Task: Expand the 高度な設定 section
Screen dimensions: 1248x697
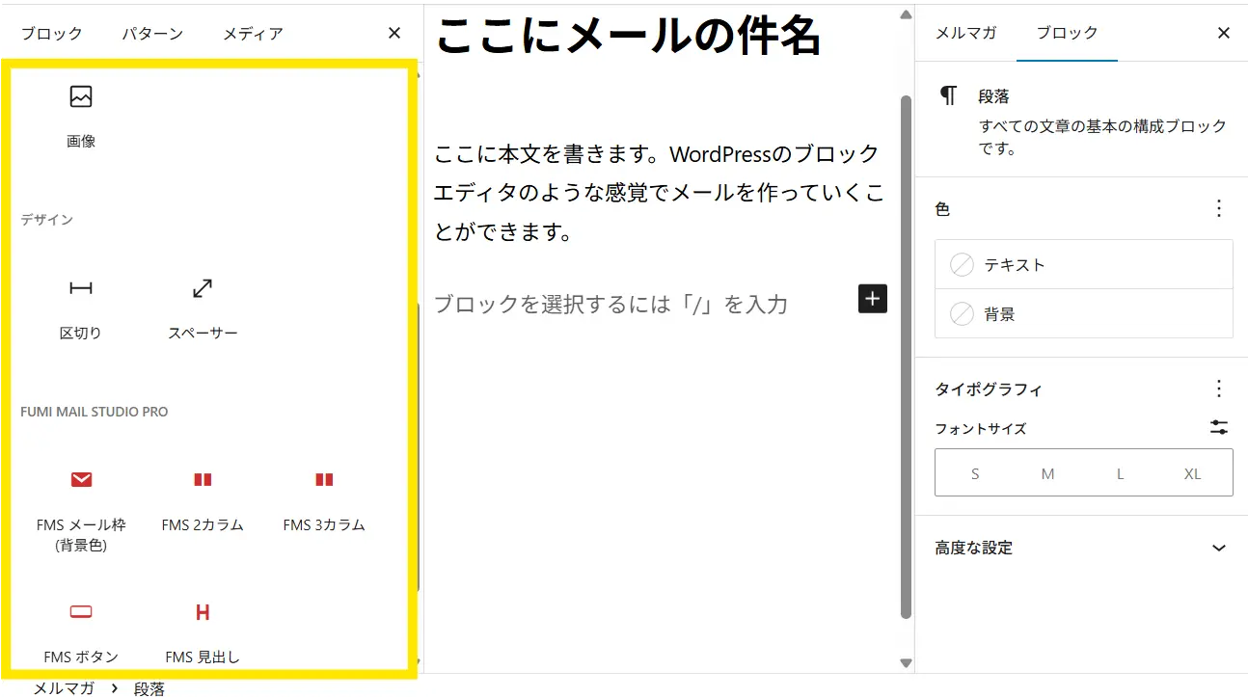Action: pos(1219,548)
